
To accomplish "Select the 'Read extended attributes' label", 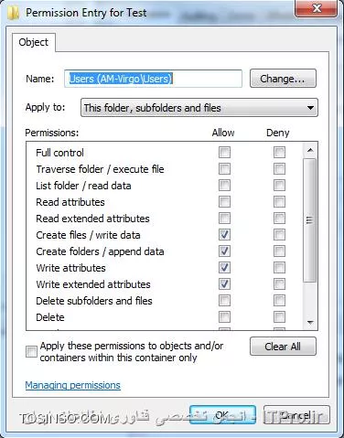I will coord(92,219).
